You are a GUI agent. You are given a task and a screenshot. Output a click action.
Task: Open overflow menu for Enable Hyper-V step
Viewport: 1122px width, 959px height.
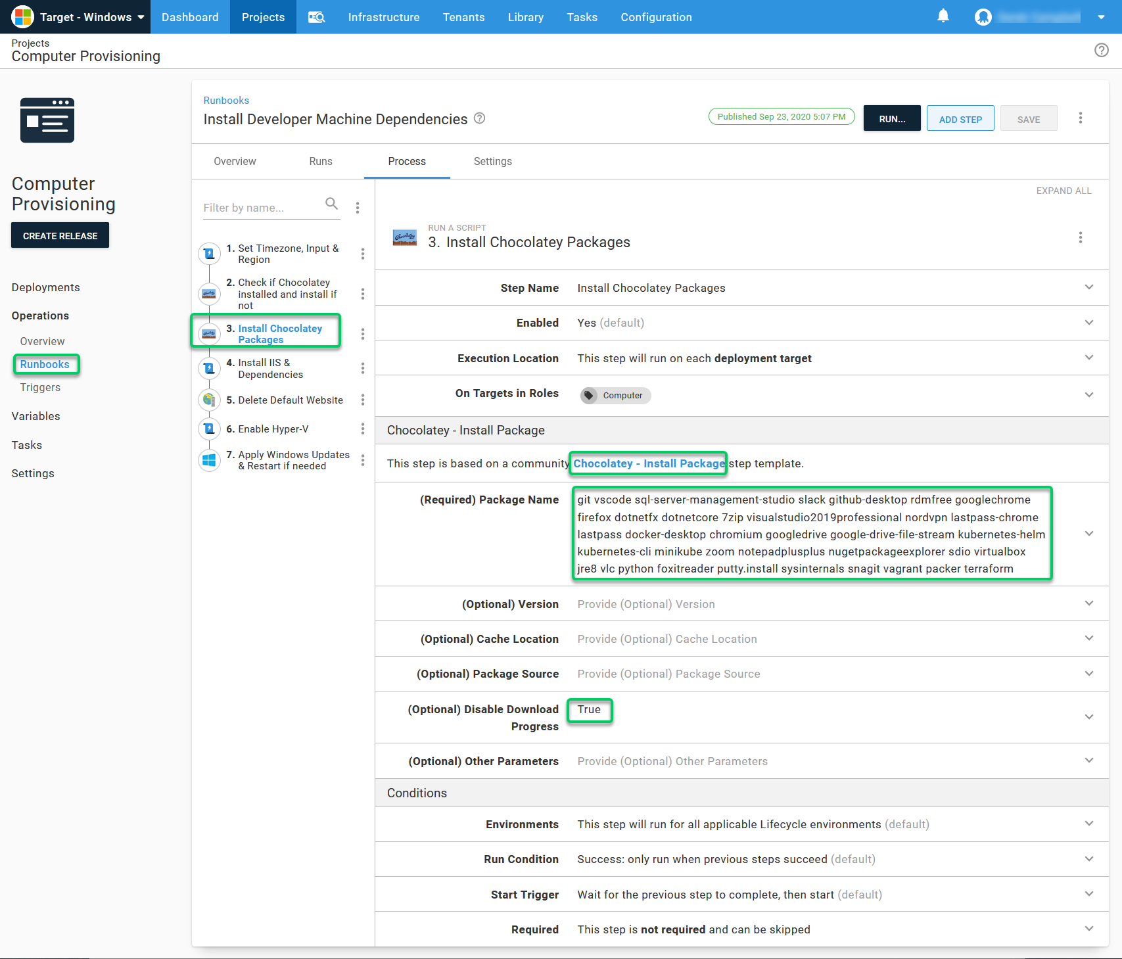coord(362,429)
